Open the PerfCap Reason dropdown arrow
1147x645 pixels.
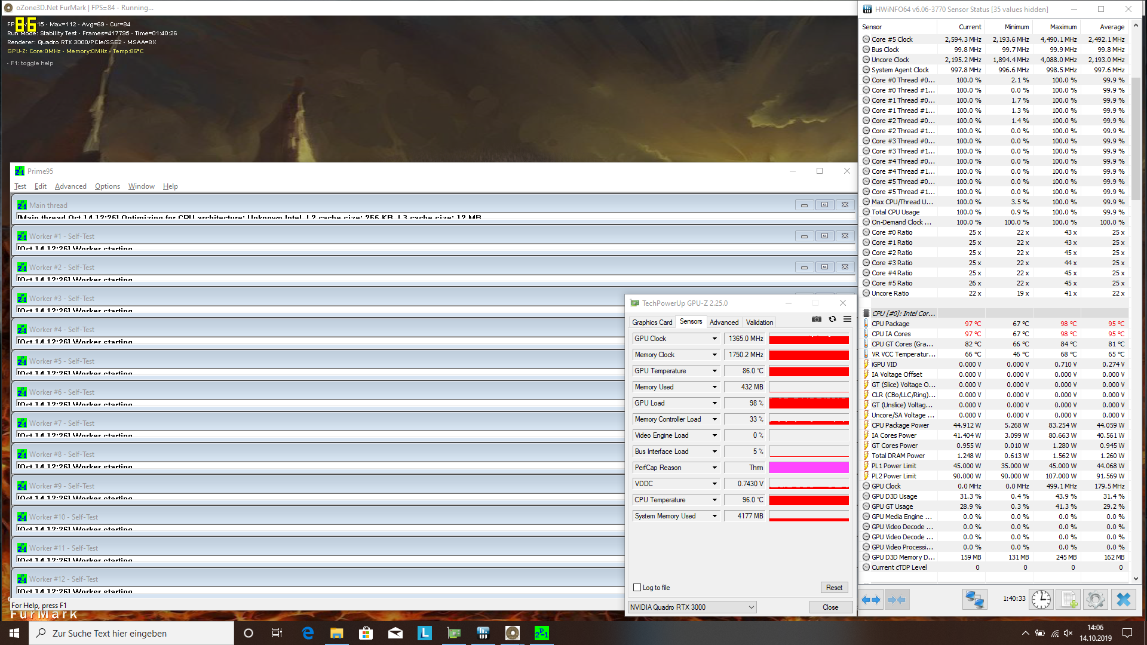click(714, 468)
